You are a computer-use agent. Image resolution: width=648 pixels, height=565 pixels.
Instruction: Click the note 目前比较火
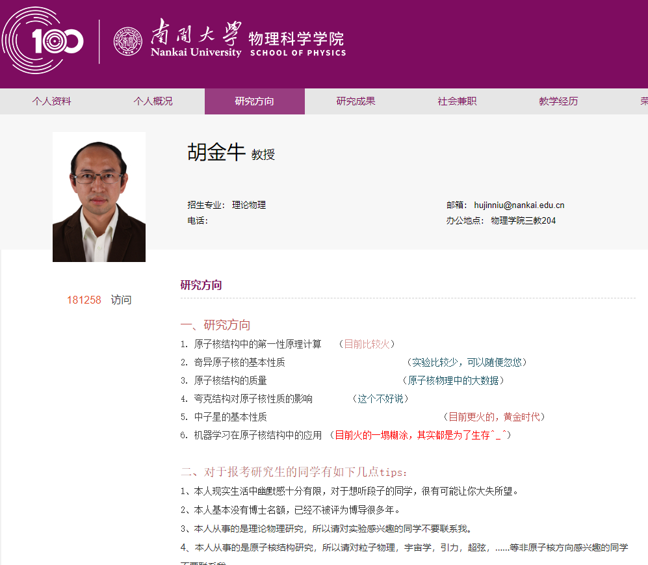[x=367, y=345]
